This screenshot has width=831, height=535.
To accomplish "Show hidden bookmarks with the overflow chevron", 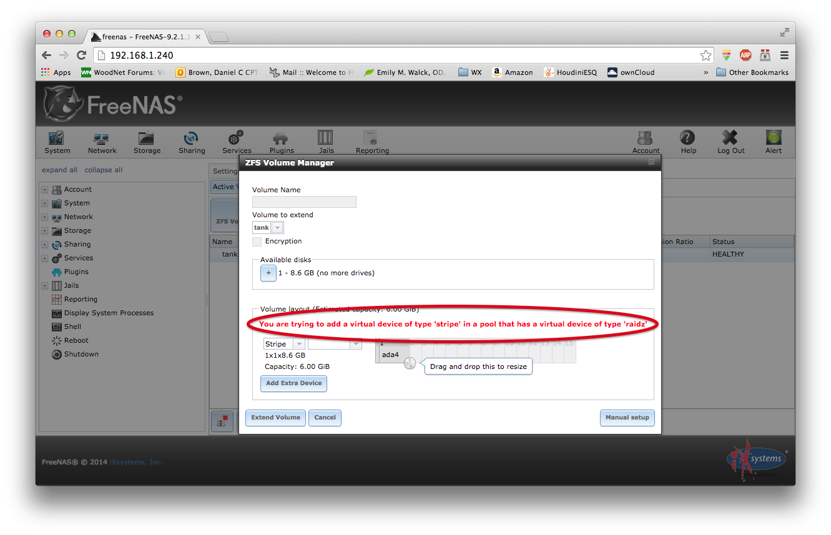I will click(x=706, y=72).
